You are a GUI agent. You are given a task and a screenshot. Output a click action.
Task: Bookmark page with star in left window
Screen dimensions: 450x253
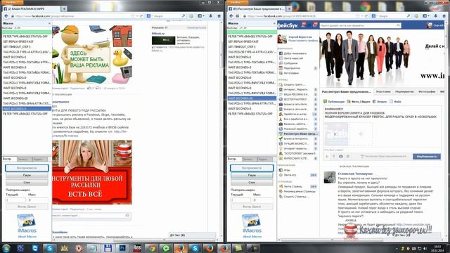133,16
